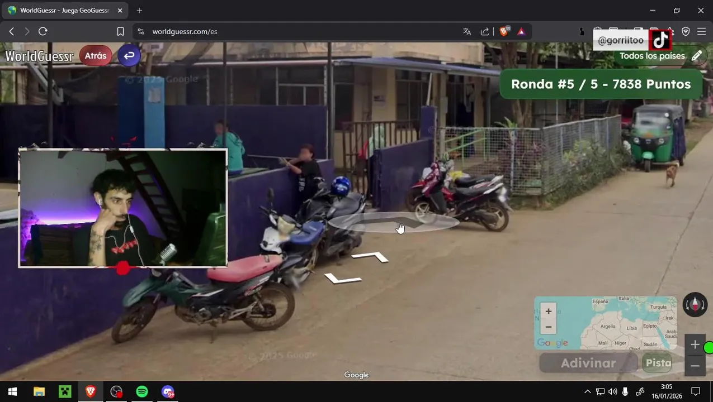713x402 pixels.
Task: Open the Todos los países map selector
Action: click(652, 56)
